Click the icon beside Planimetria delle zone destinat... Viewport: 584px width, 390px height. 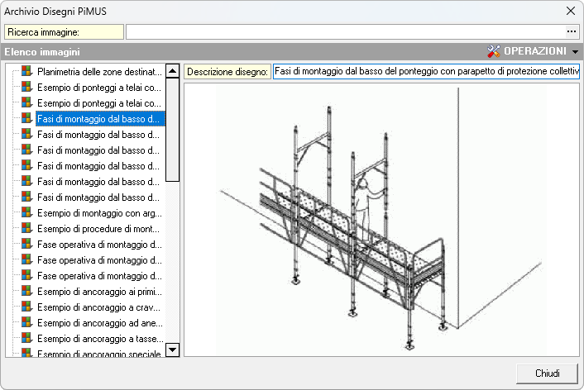point(27,72)
